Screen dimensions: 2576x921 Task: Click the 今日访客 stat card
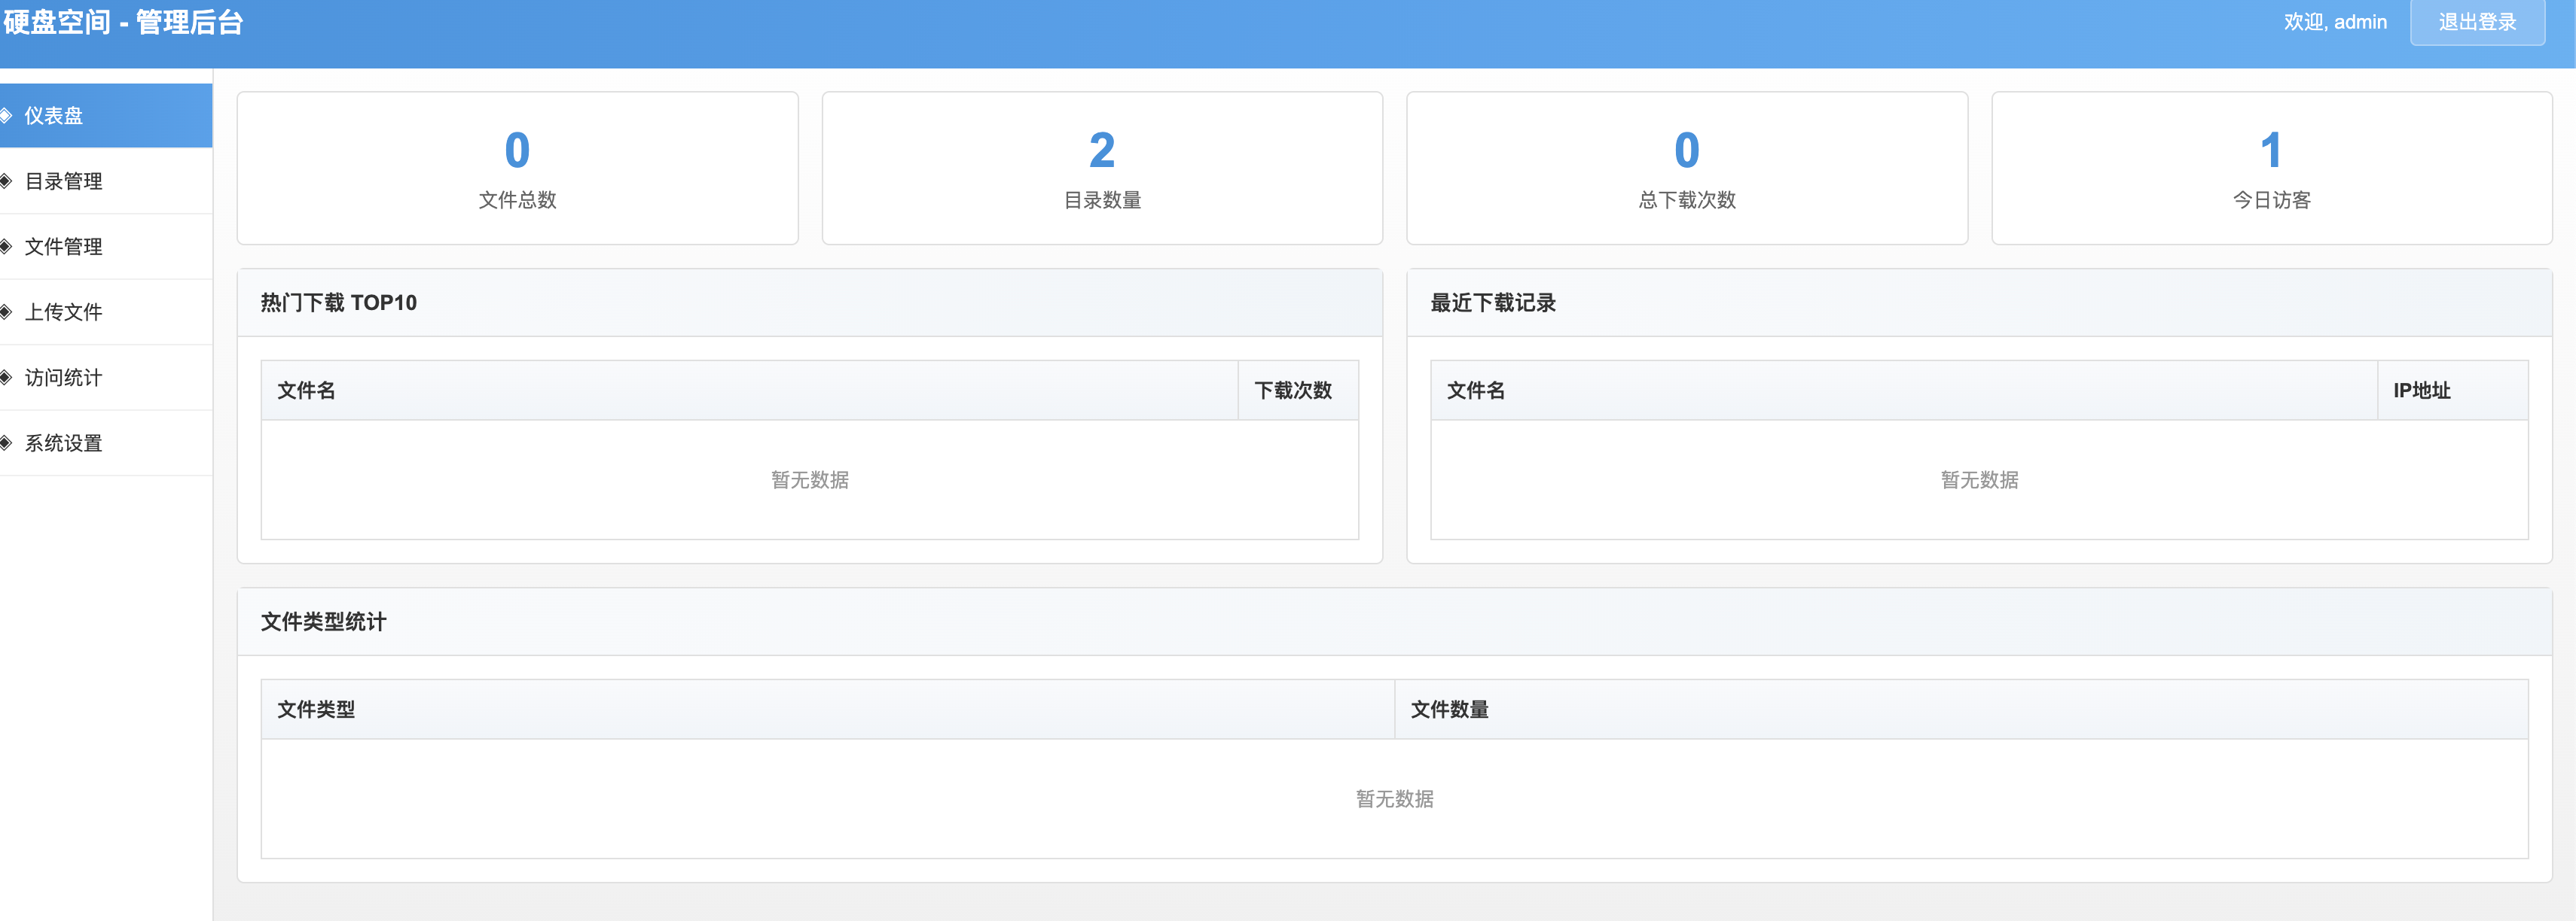click(x=2272, y=167)
